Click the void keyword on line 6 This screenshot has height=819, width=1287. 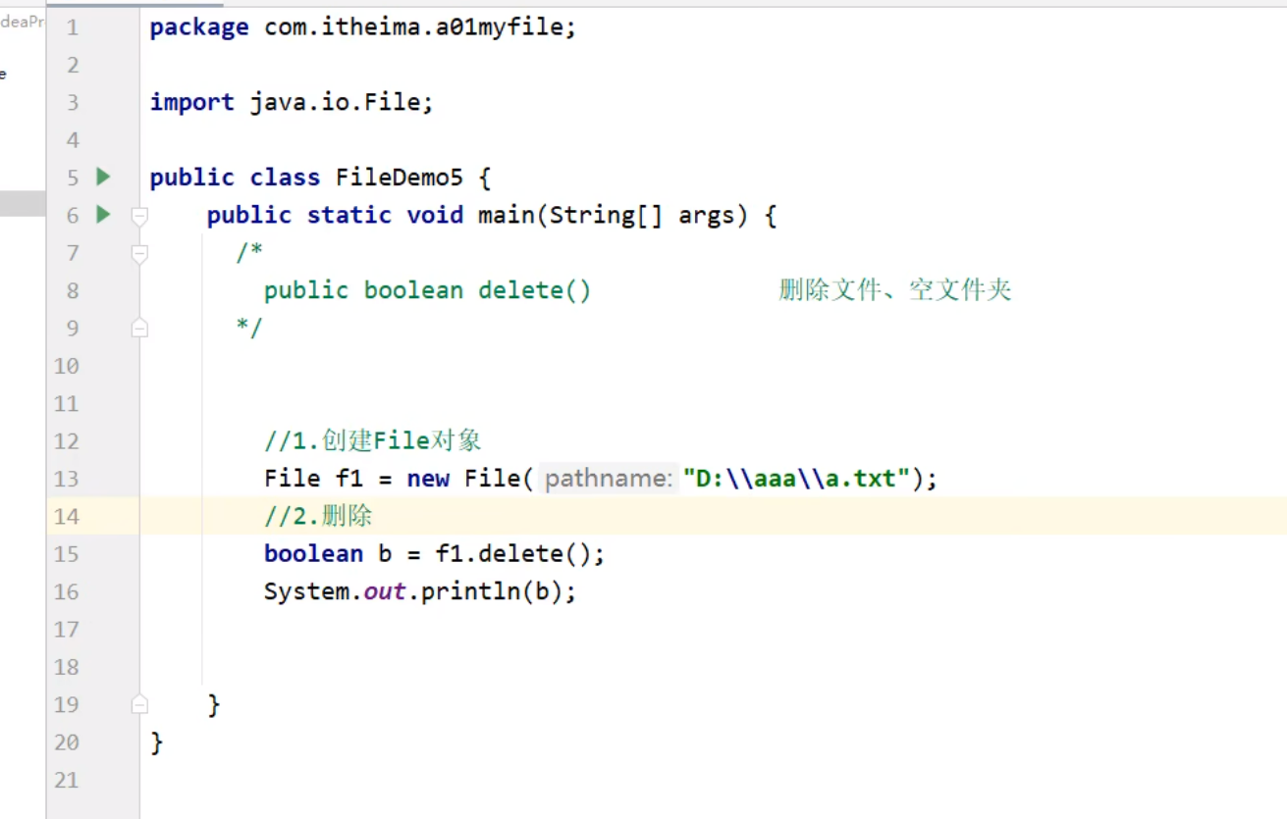pos(435,215)
